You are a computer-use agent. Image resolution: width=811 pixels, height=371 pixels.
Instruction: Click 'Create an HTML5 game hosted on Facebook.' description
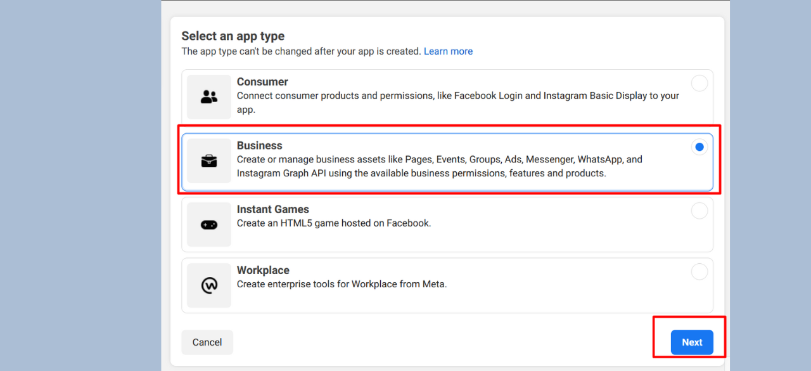point(334,223)
